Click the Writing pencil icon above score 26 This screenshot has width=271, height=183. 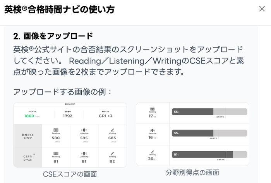(152, 152)
